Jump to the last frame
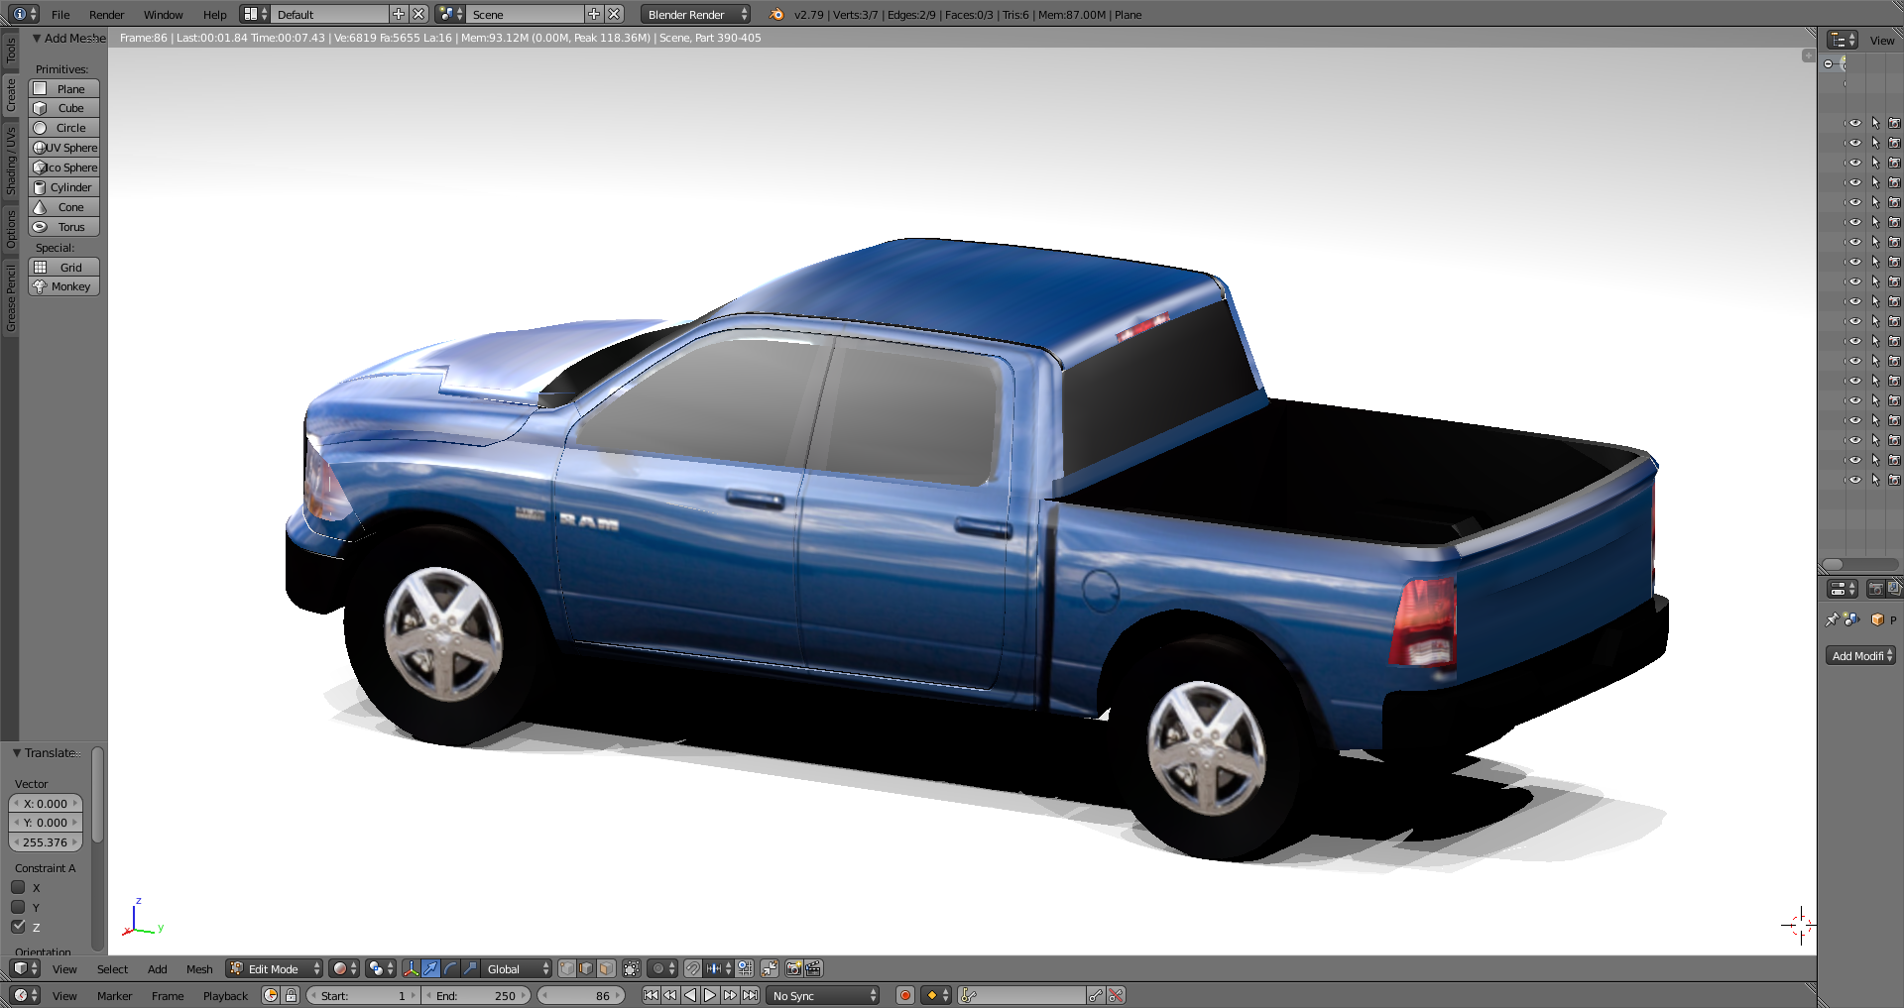Image resolution: width=1904 pixels, height=1008 pixels. coord(750,996)
